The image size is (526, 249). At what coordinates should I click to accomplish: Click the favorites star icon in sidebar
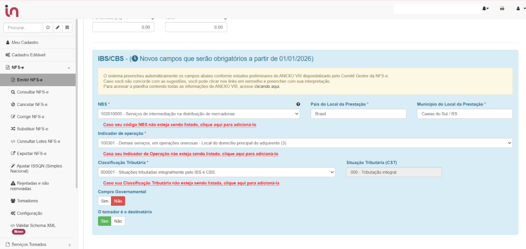[48, 27]
